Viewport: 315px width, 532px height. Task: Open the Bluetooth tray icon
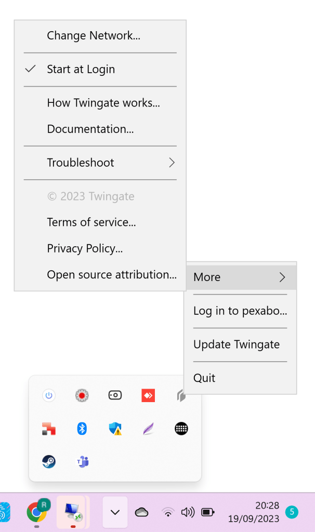[x=82, y=429]
